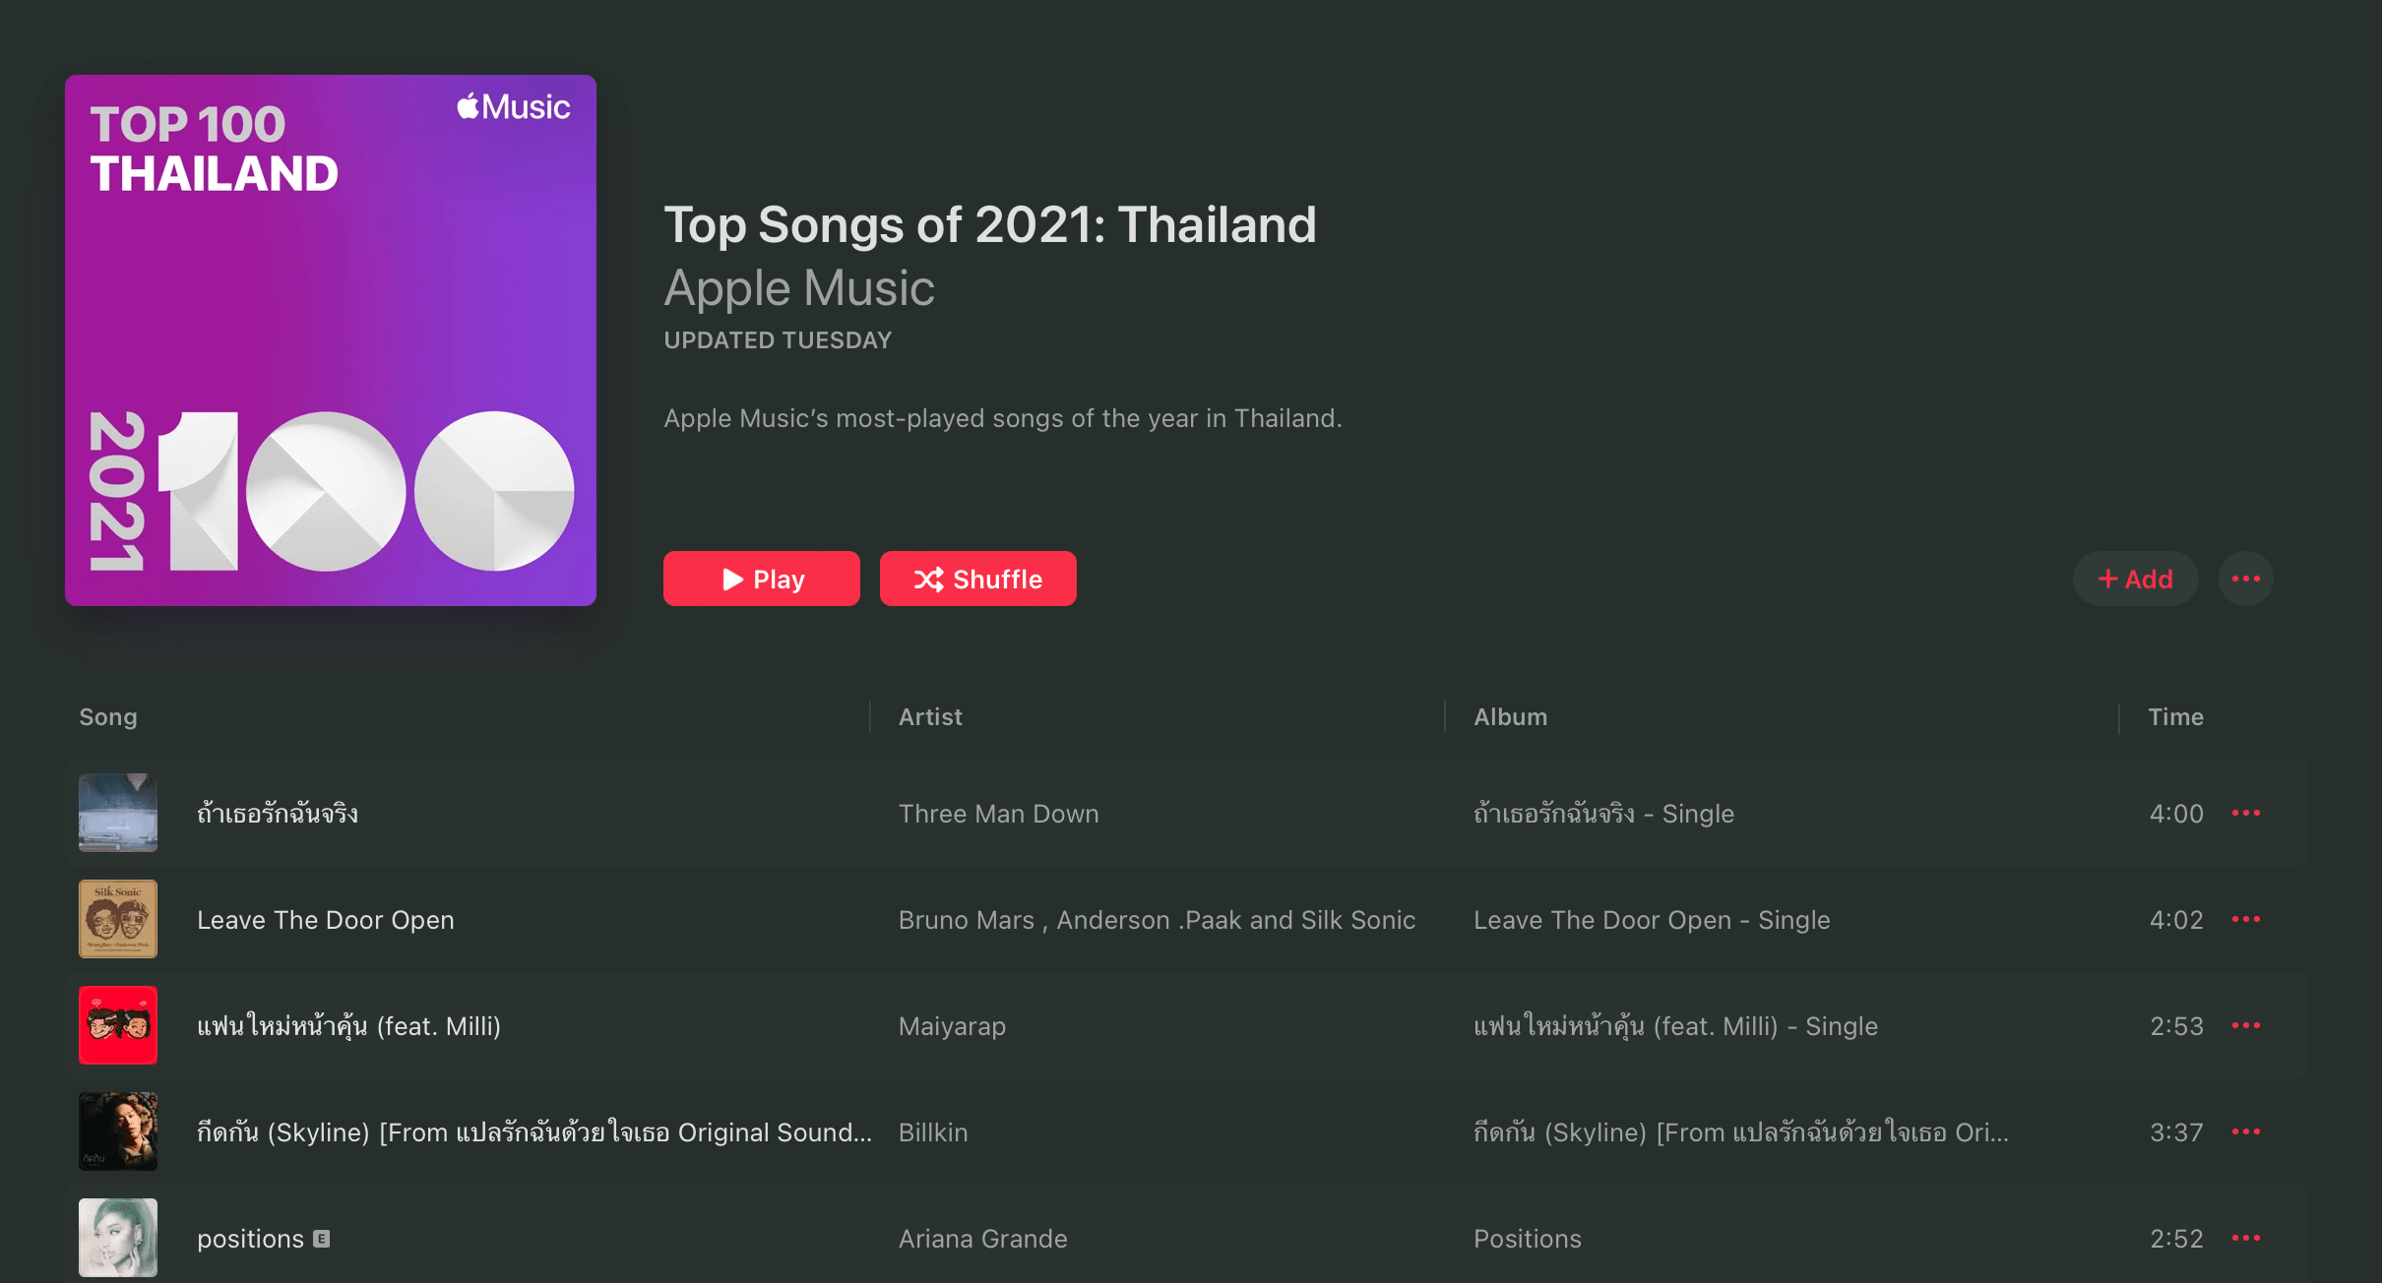This screenshot has width=2382, height=1283.
Task: Click Ariana Grande positions artwork
Action: [118, 1238]
